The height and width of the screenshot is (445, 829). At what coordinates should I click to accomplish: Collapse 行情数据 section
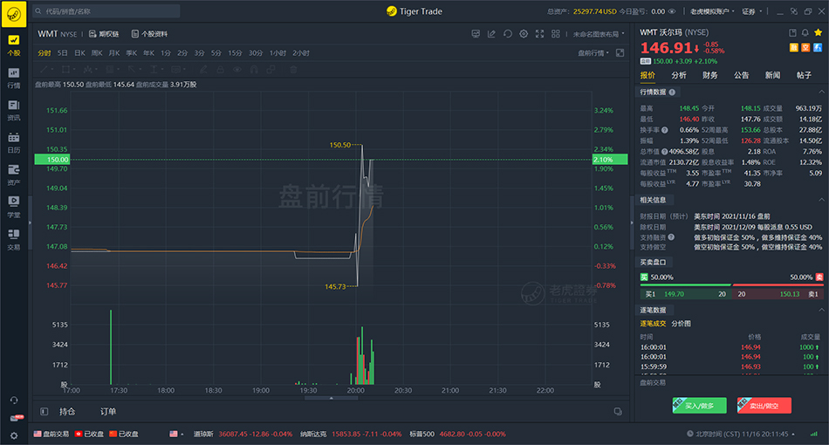point(822,92)
